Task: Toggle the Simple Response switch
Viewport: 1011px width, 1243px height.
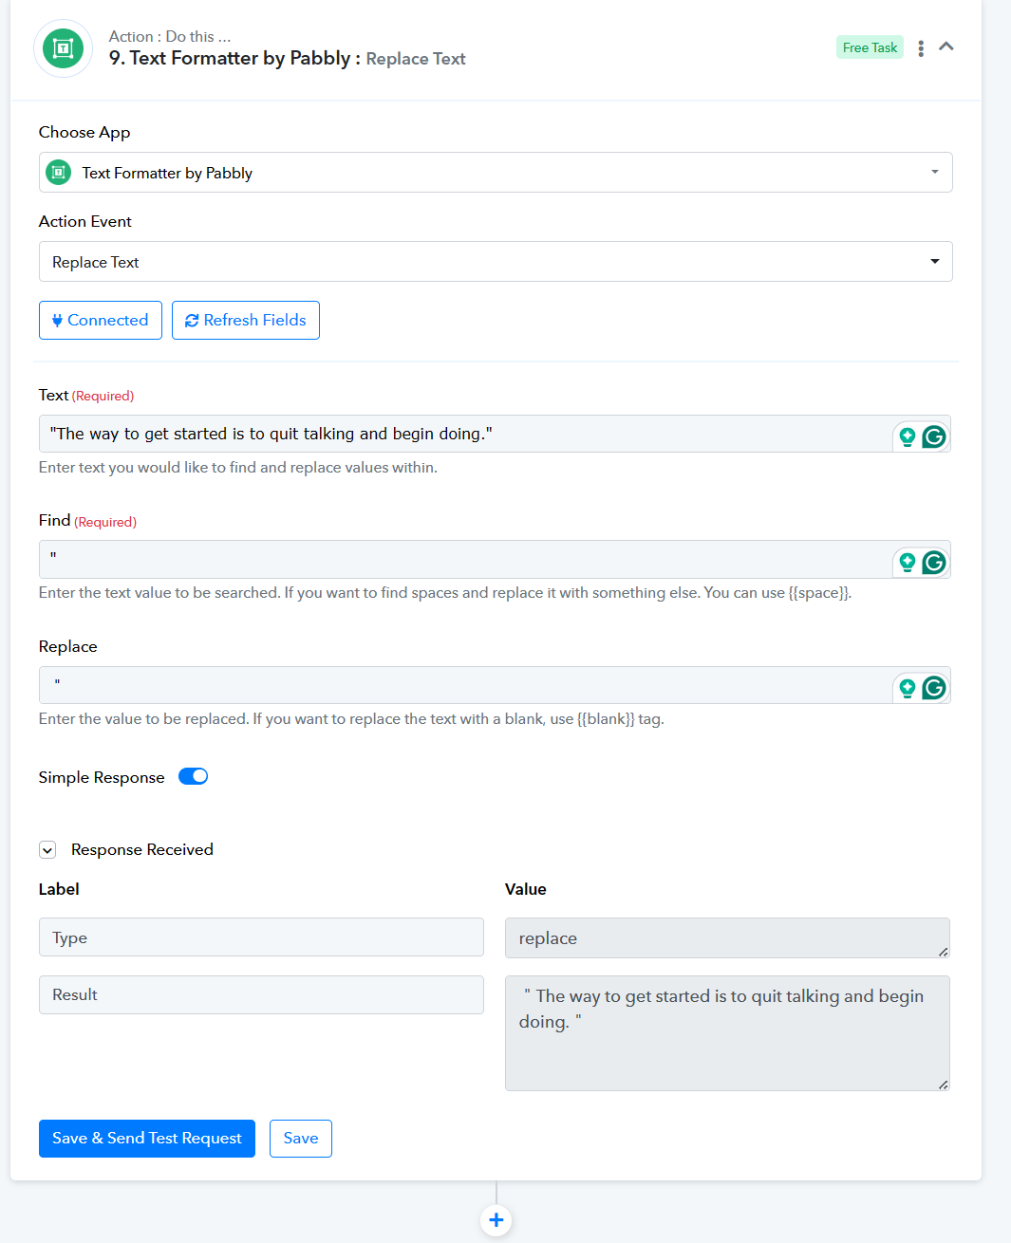Action: pyautogui.click(x=194, y=776)
